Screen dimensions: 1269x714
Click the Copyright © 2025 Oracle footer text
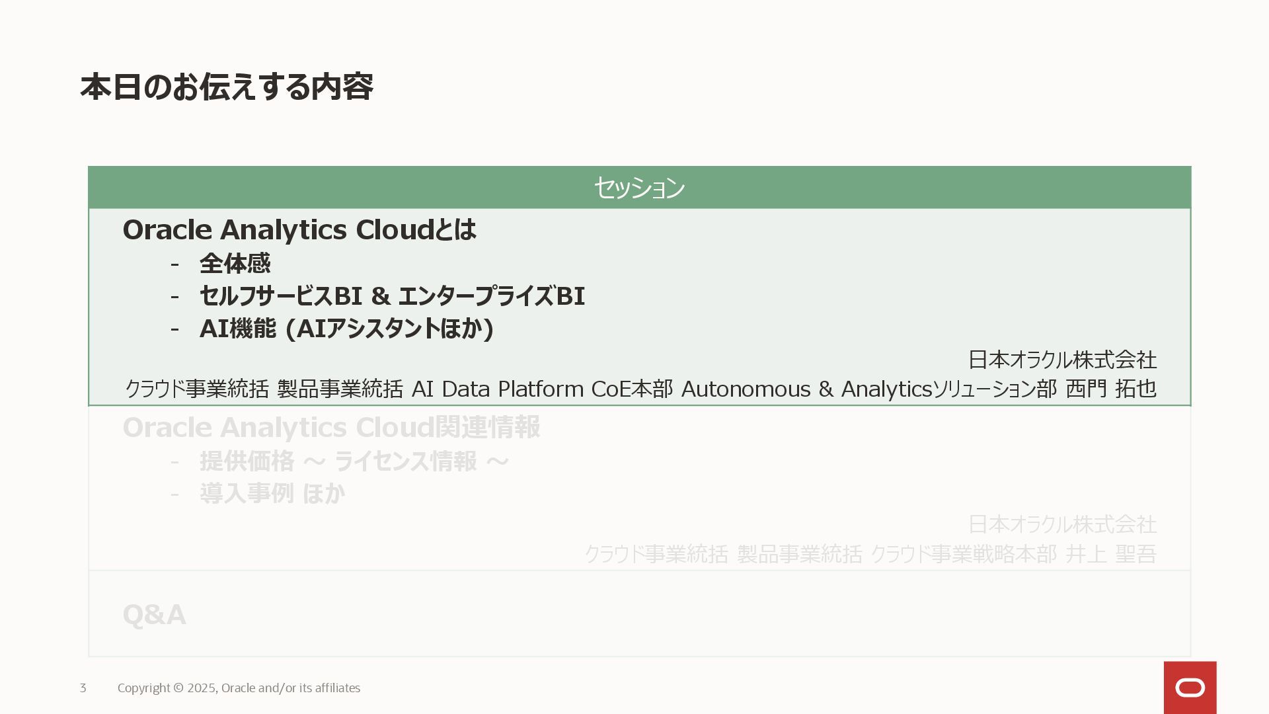pos(239,688)
